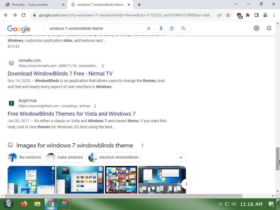The image size is (280, 210).
Task: Launch Firefox from the taskbar
Action: (24, 204)
